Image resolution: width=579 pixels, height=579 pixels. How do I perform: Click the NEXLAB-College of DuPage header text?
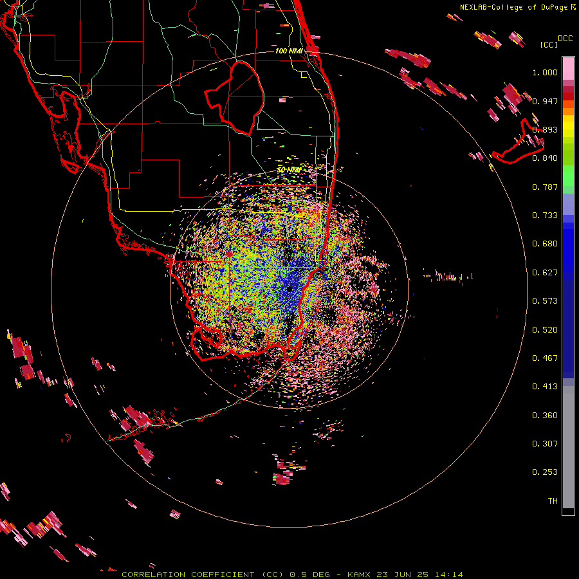[515, 7]
